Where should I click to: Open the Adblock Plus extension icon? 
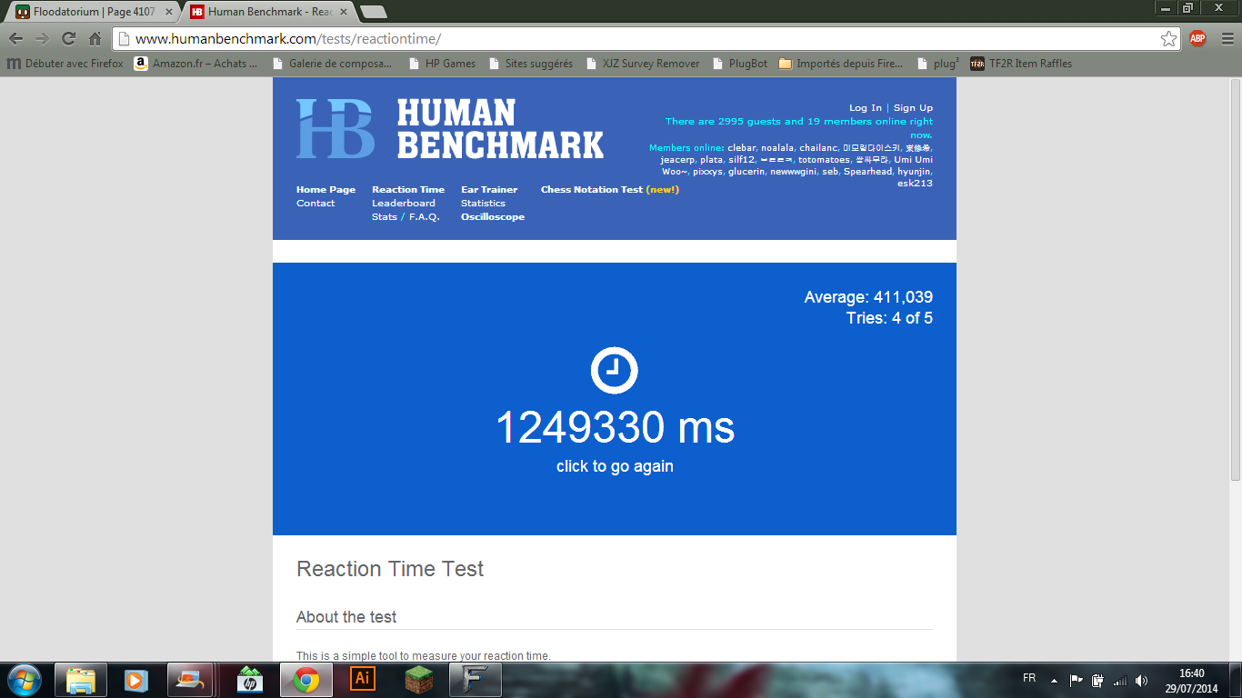[1197, 38]
